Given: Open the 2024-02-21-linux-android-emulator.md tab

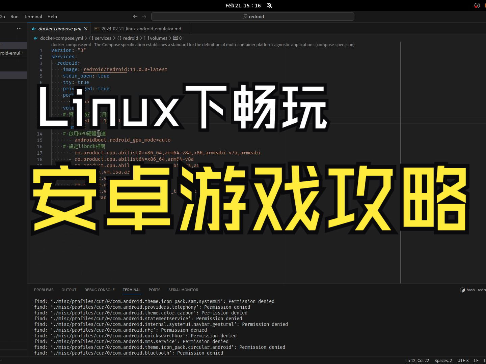Looking at the screenshot, I should click(x=141, y=29).
